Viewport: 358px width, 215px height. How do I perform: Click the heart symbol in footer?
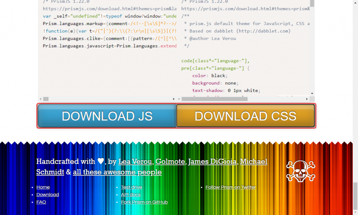(101, 161)
